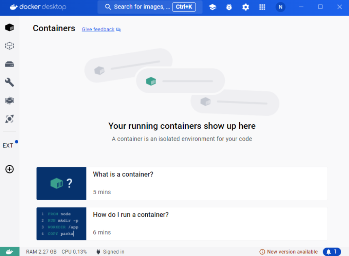Click the Search for images field
This screenshot has width=349, height=256.
coord(150,7)
